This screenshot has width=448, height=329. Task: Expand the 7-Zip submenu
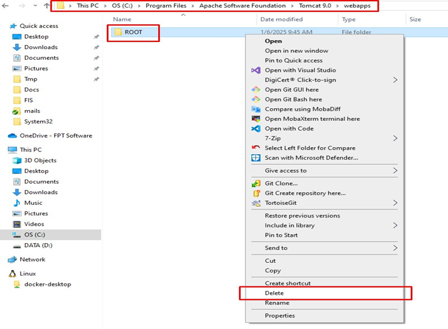click(395, 138)
